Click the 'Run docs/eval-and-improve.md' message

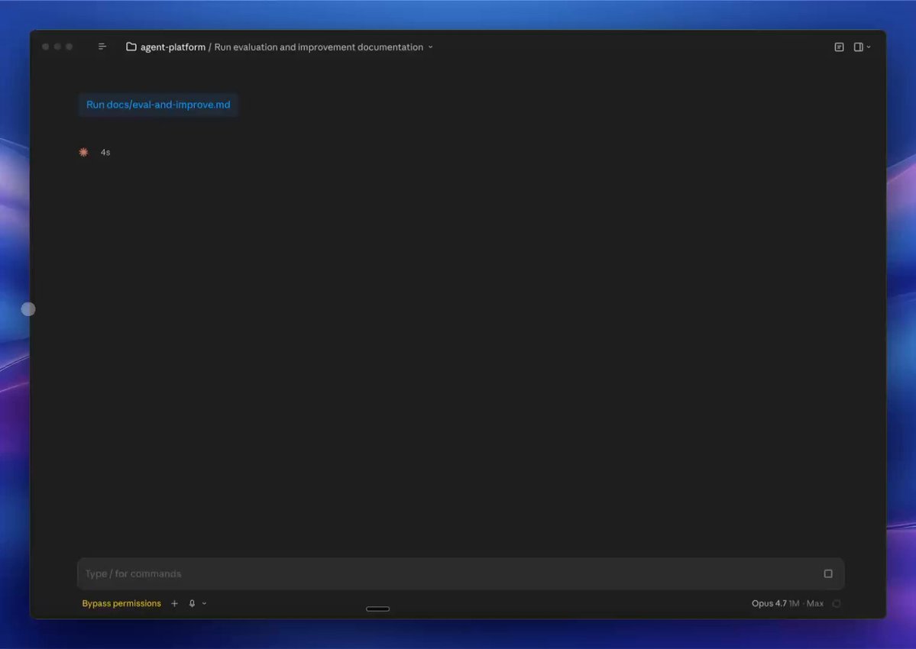[158, 105]
